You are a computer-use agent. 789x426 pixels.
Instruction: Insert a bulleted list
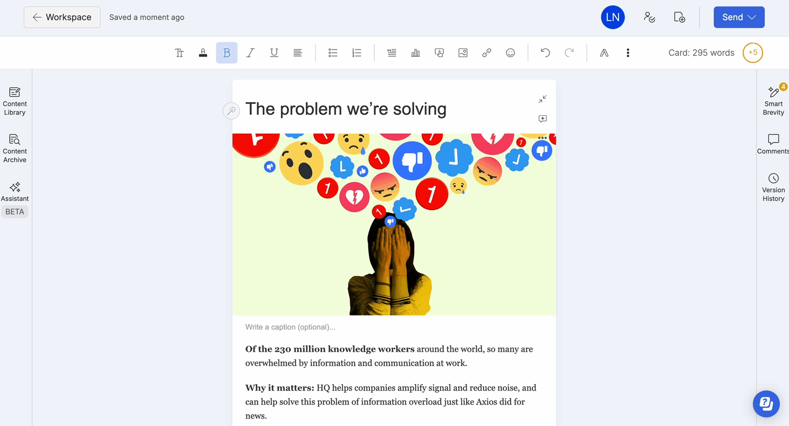pos(333,53)
